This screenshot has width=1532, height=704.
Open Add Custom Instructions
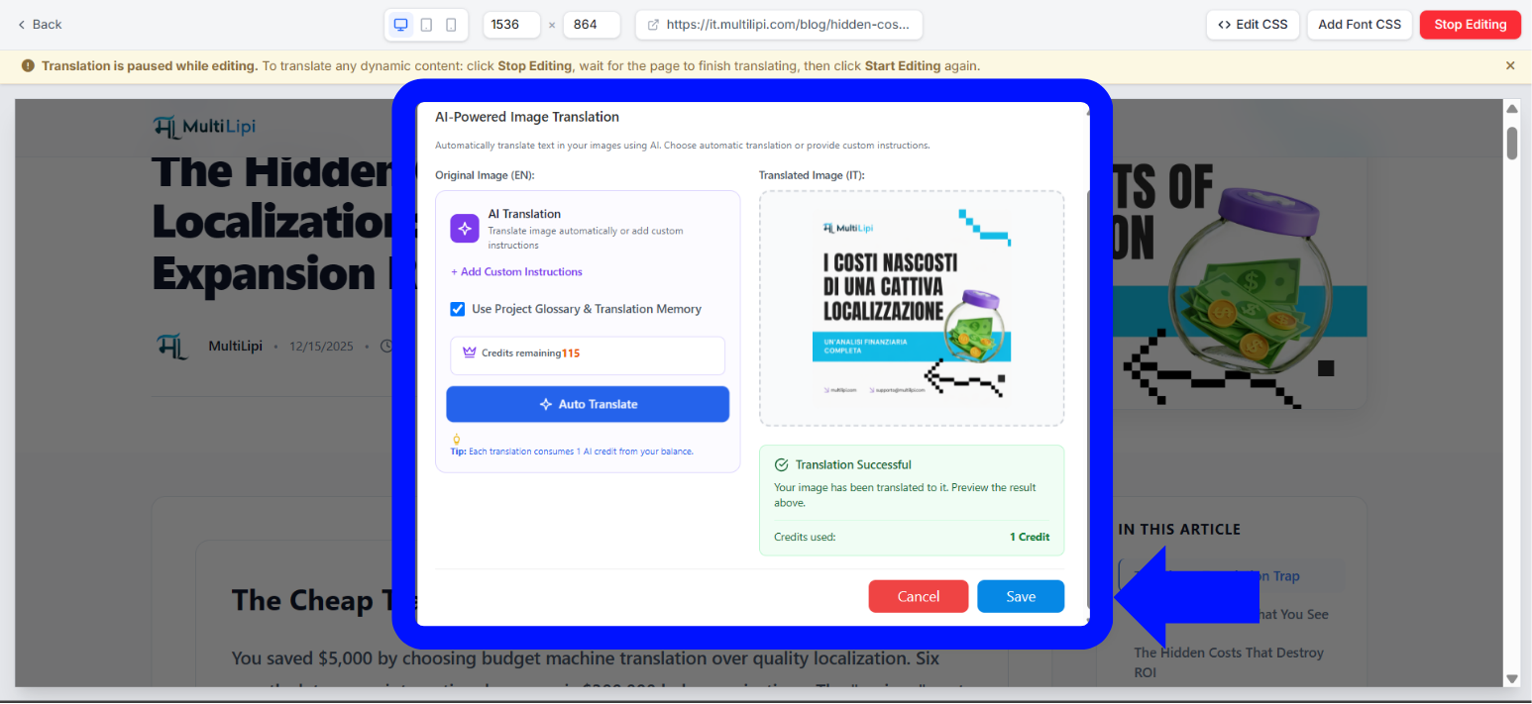tap(516, 271)
